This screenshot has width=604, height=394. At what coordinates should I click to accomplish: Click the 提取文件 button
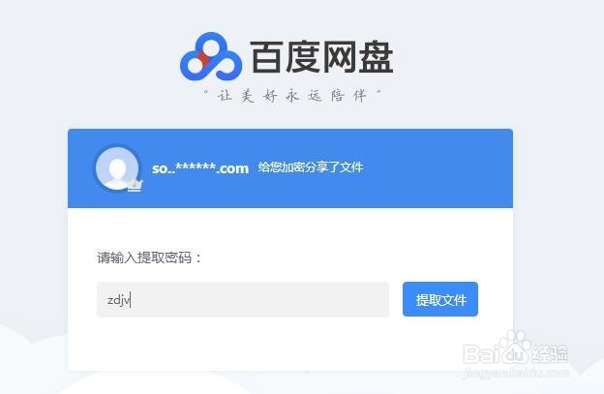click(440, 299)
